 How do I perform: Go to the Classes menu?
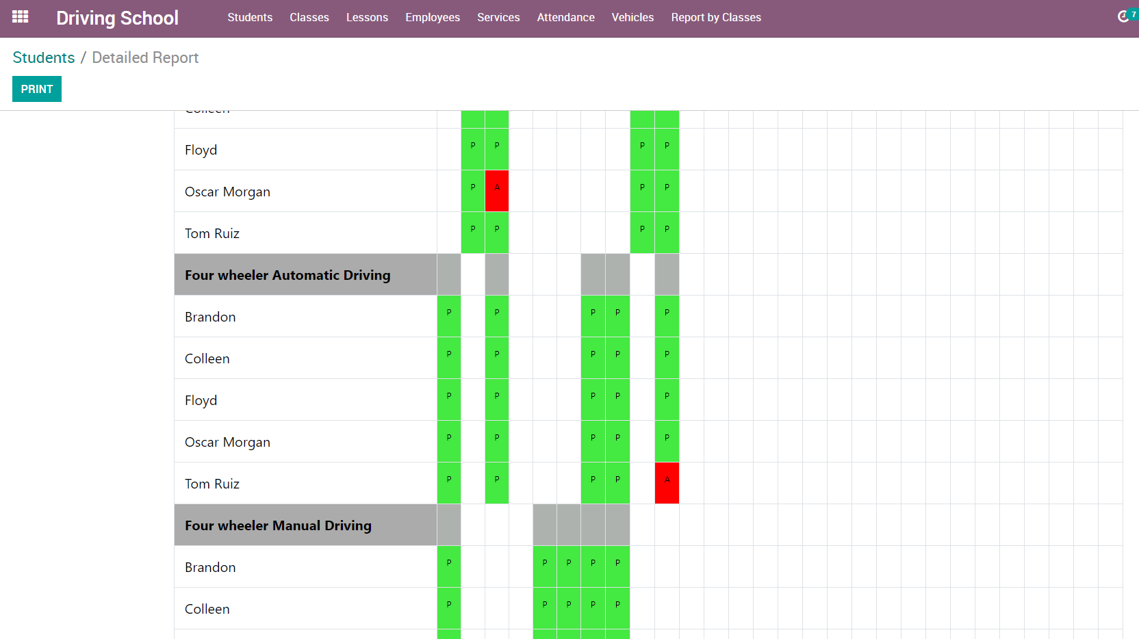(309, 18)
